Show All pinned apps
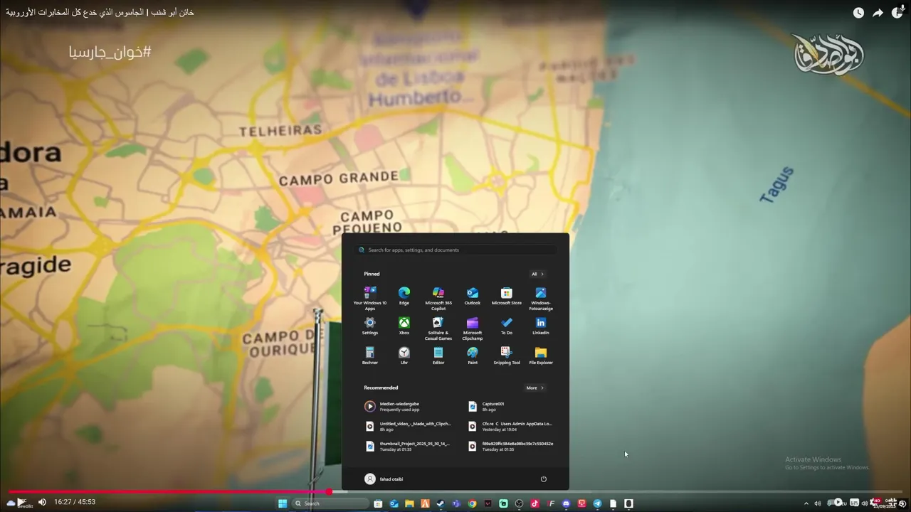911x512 pixels. [537, 274]
